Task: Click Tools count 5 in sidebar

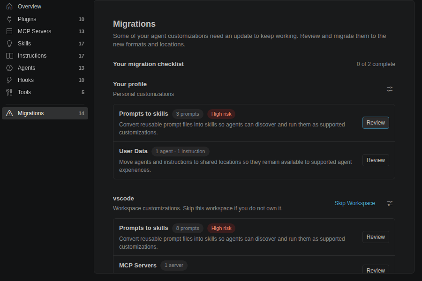Action: click(83, 92)
